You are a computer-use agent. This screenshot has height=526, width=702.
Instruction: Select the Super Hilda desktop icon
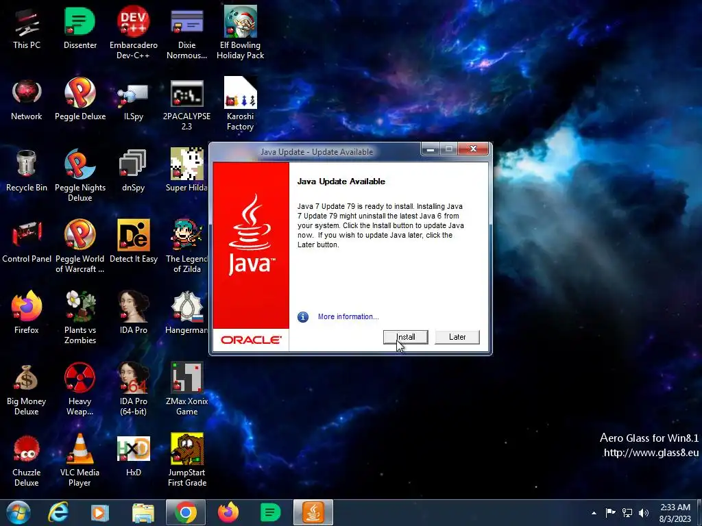coord(186,171)
